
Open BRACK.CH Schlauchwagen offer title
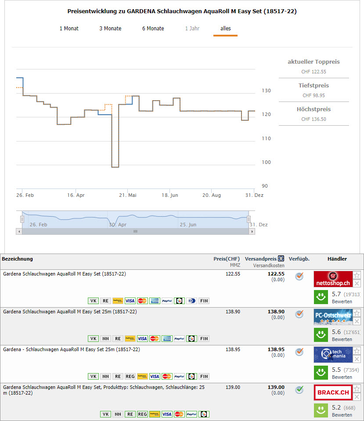pyautogui.click(x=104, y=390)
